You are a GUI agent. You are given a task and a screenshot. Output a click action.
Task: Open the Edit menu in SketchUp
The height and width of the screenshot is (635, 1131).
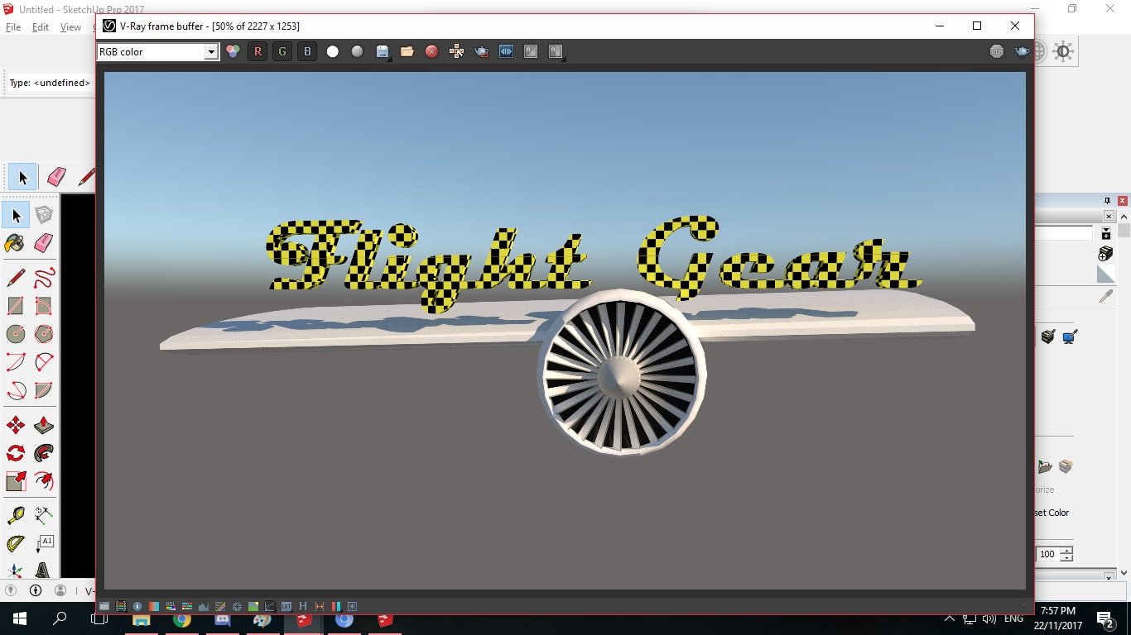tap(41, 27)
